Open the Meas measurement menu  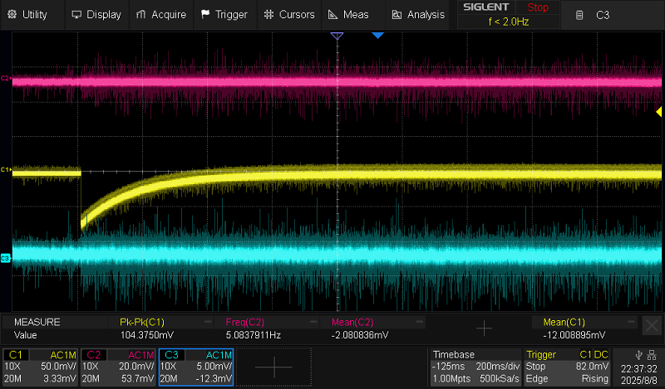click(x=349, y=14)
